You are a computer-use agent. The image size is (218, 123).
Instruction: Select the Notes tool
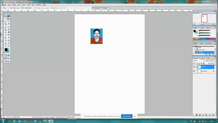[x=5, y=43]
